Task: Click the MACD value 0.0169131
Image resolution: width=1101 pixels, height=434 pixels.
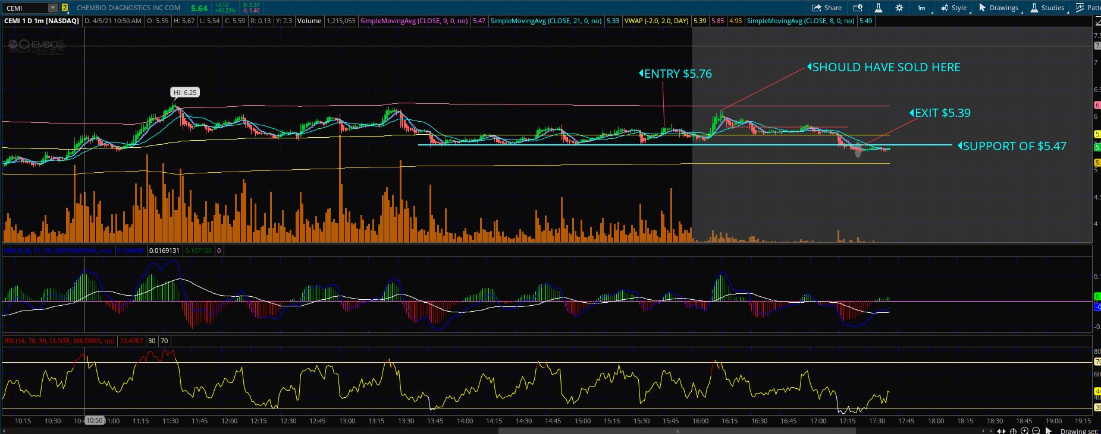Action: (x=164, y=251)
